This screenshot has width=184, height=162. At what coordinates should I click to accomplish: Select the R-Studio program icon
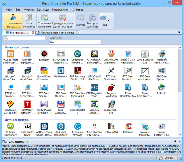(161, 87)
